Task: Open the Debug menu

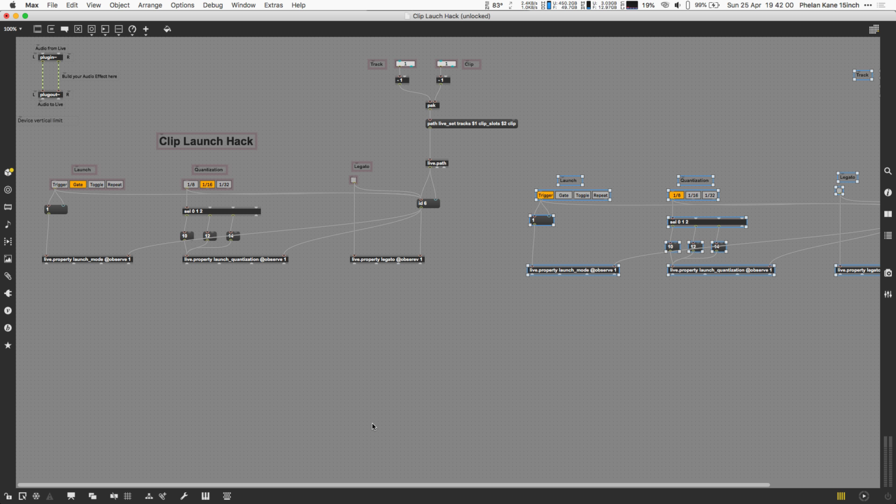Action: tap(213, 5)
